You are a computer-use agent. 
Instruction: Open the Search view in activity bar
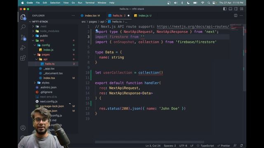pyautogui.click(x=23, y=27)
